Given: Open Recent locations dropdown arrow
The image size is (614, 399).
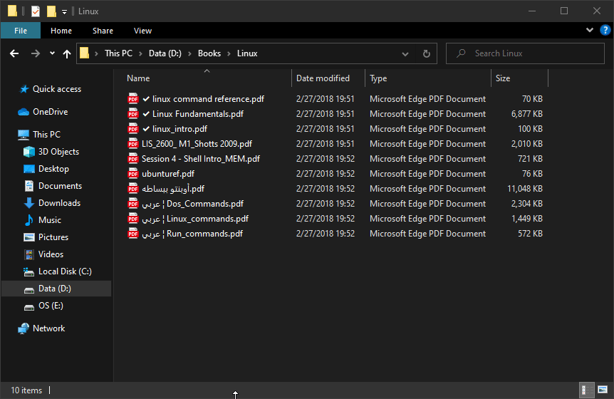Looking at the screenshot, I should click(52, 53).
